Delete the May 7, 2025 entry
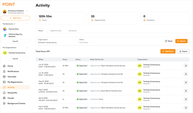The width and height of the screenshot is (193, 113). click(x=186, y=91)
